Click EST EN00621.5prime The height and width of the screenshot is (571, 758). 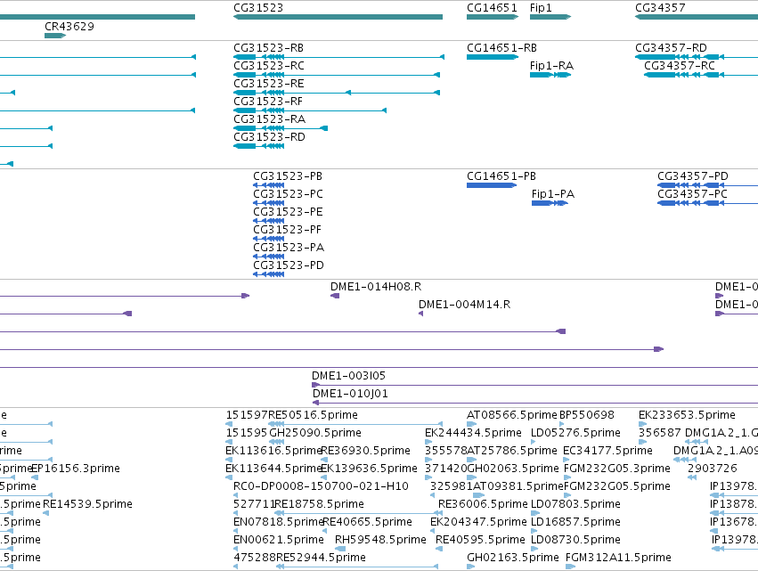point(279,540)
